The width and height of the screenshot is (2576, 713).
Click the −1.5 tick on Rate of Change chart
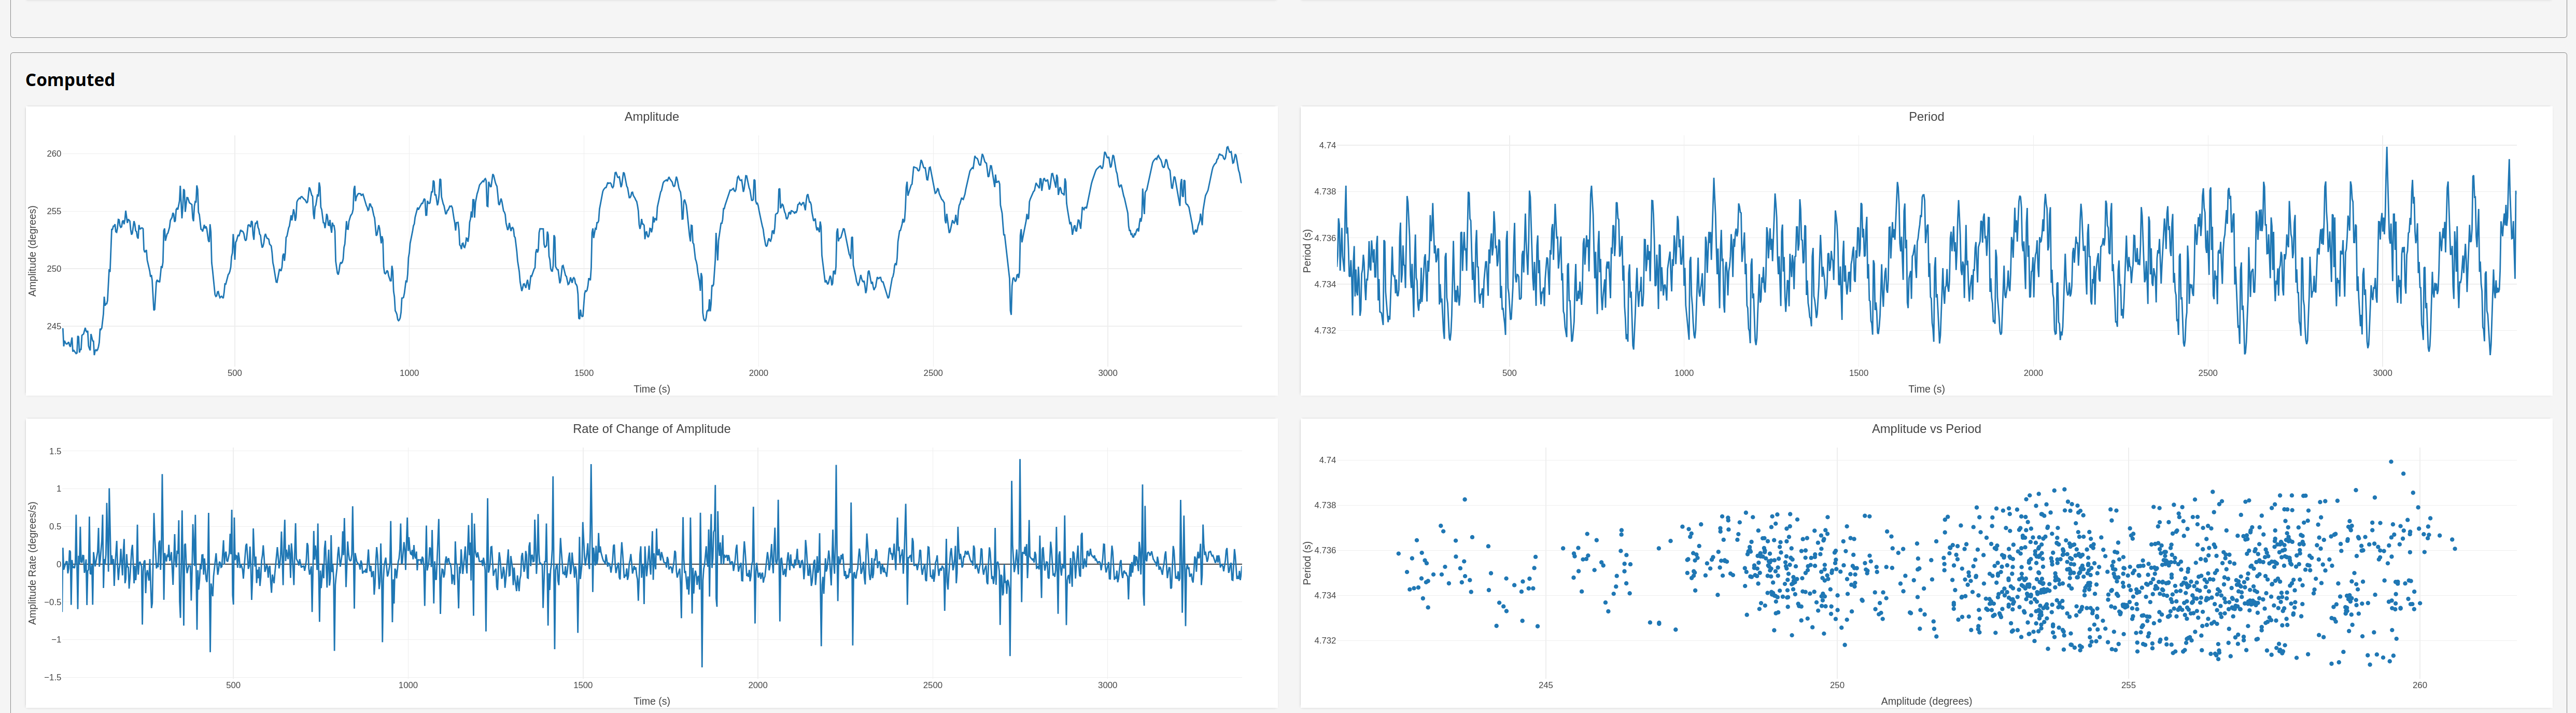point(53,677)
